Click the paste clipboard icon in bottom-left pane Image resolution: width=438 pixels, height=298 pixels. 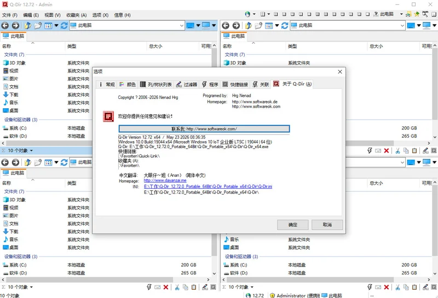pos(194,287)
